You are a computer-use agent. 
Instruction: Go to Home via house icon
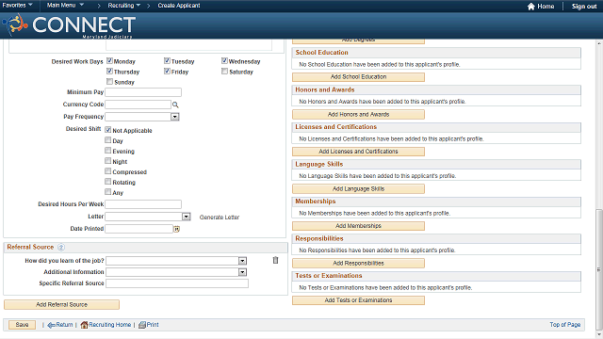point(531,7)
